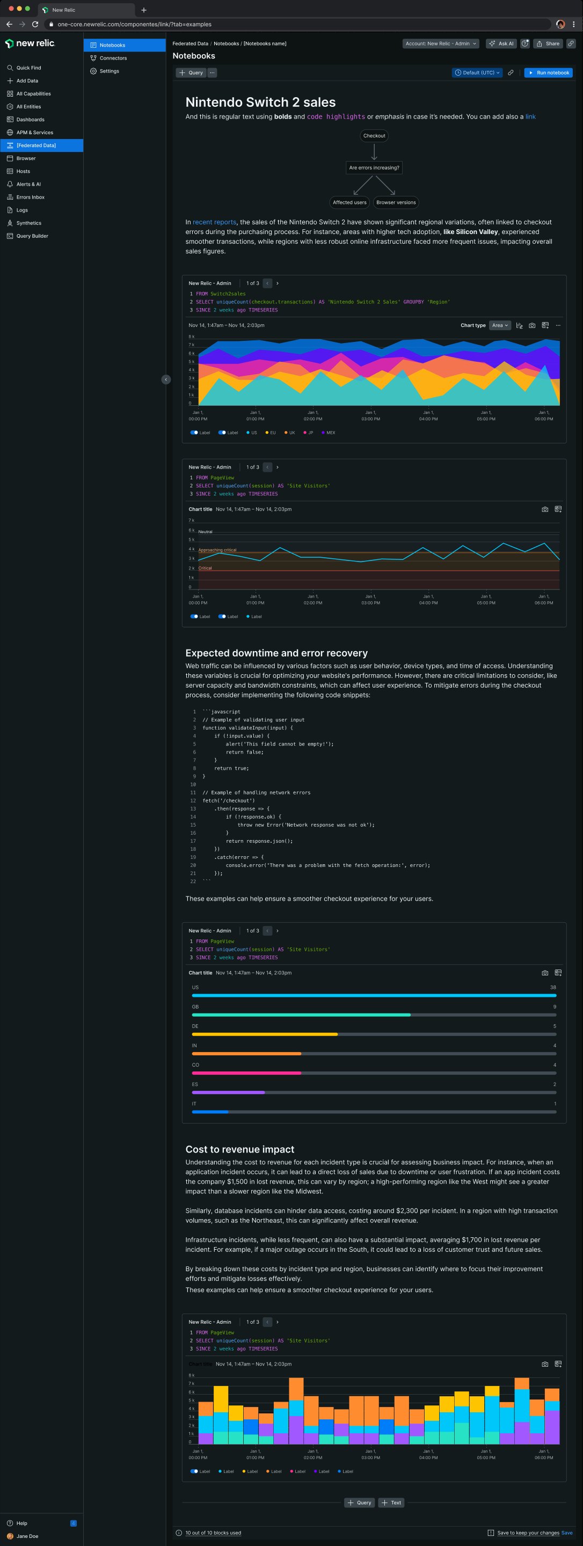Go to next query in the country bar list block
The height and width of the screenshot is (1546, 583).
(278, 930)
